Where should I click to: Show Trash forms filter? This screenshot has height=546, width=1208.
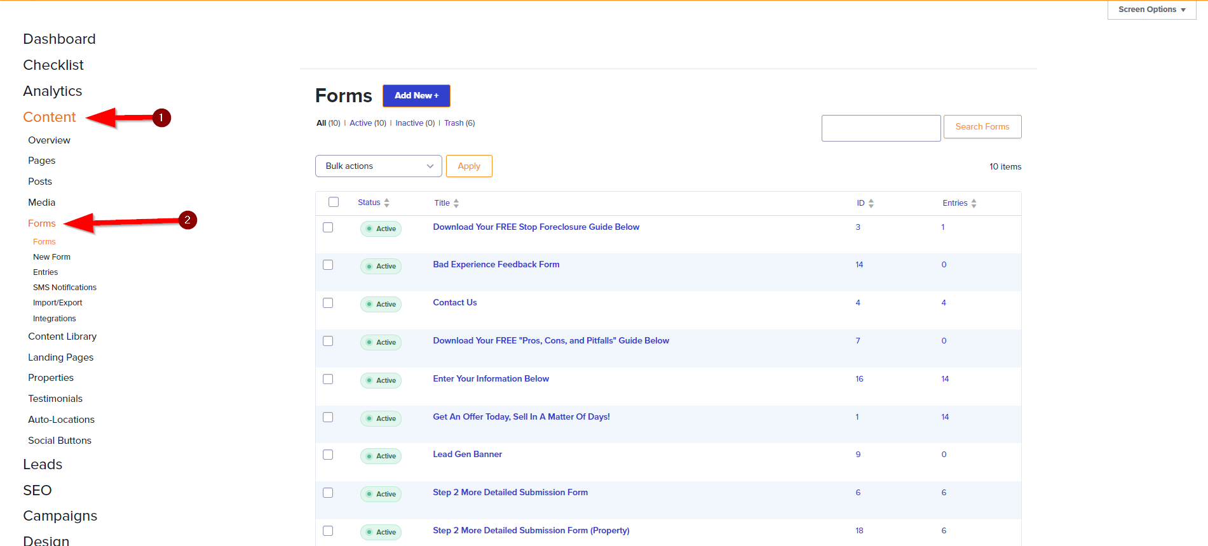point(453,123)
